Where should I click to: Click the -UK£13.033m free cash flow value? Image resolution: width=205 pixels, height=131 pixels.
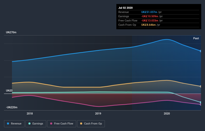[x=150, y=20]
